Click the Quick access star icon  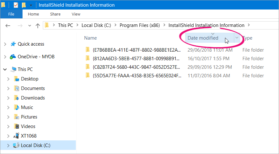13,44
